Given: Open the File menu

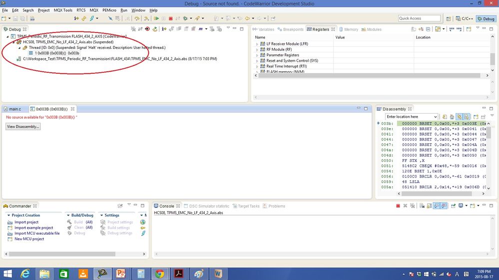Looking at the screenshot, I should [x=5, y=10].
